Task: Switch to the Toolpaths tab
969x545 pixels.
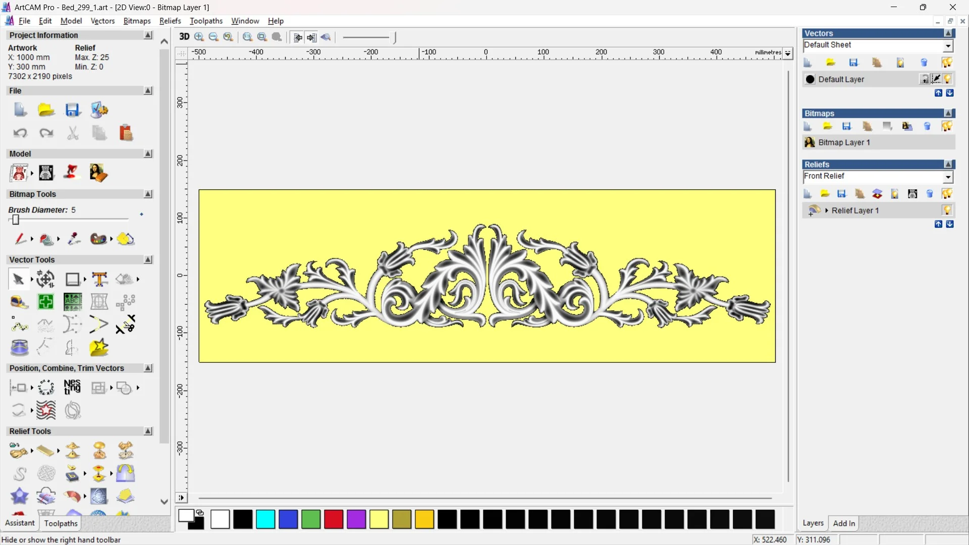Action: pyautogui.click(x=61, y=523)
